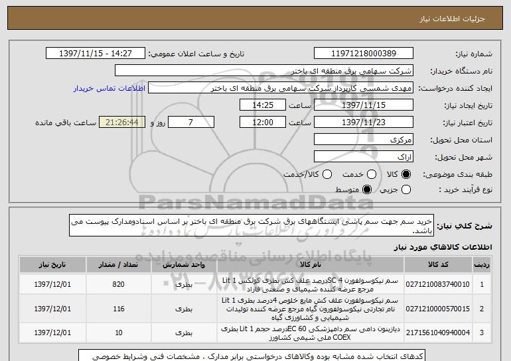Screen dimensions: 511x361
Task: Click the 1397/12/01 date in row 3
Action: pos(52,333)
